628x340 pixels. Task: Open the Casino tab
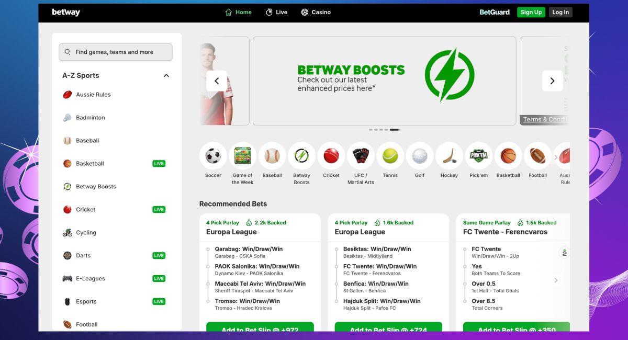[x=316, y=12]
